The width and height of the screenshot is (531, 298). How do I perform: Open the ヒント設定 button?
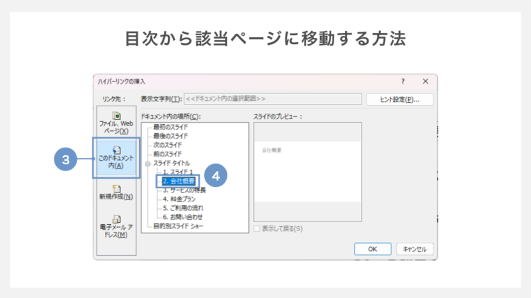399,99
